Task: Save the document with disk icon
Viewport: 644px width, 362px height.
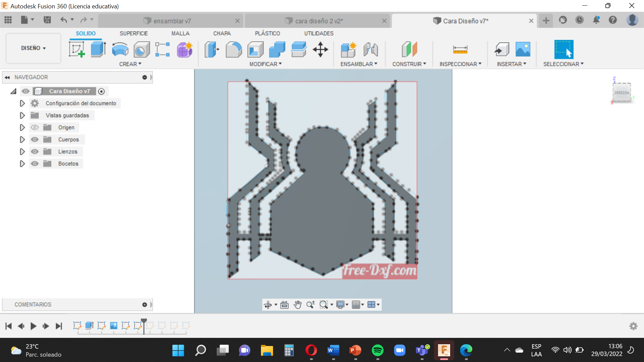Action: pos(47,20)
